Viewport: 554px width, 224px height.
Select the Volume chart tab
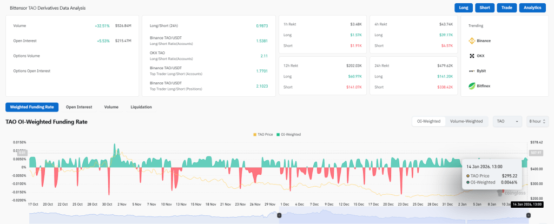(x=111, y=107)
